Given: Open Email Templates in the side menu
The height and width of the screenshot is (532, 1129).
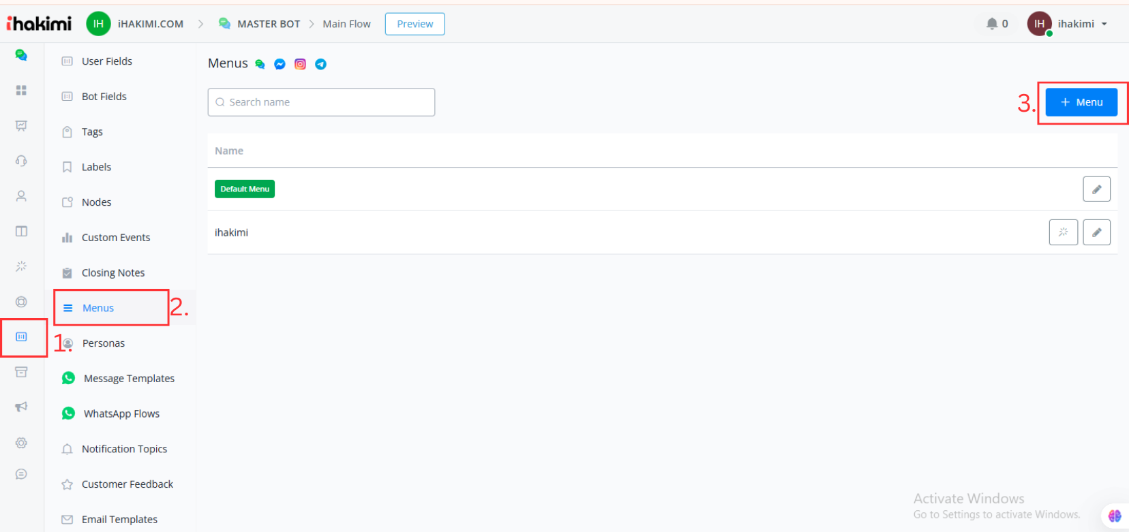Looking at the screenshot, I should 119,520.
